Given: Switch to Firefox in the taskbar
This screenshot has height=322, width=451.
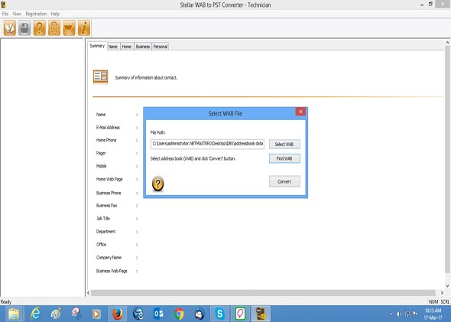Looking at the screenshot, I should coord(118,314).
